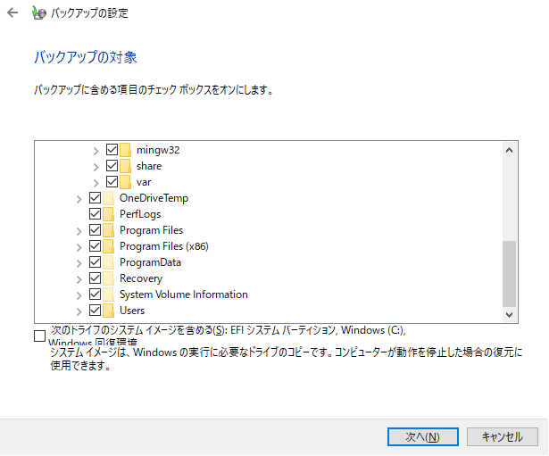Viewport: 549px width, 456px height.
Task: Select the System Volume Information row label
Action: tap(184, 294)
